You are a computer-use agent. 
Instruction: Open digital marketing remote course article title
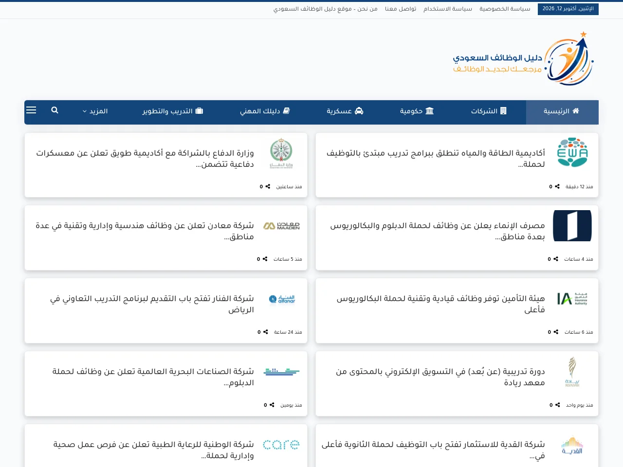(440, 377)
